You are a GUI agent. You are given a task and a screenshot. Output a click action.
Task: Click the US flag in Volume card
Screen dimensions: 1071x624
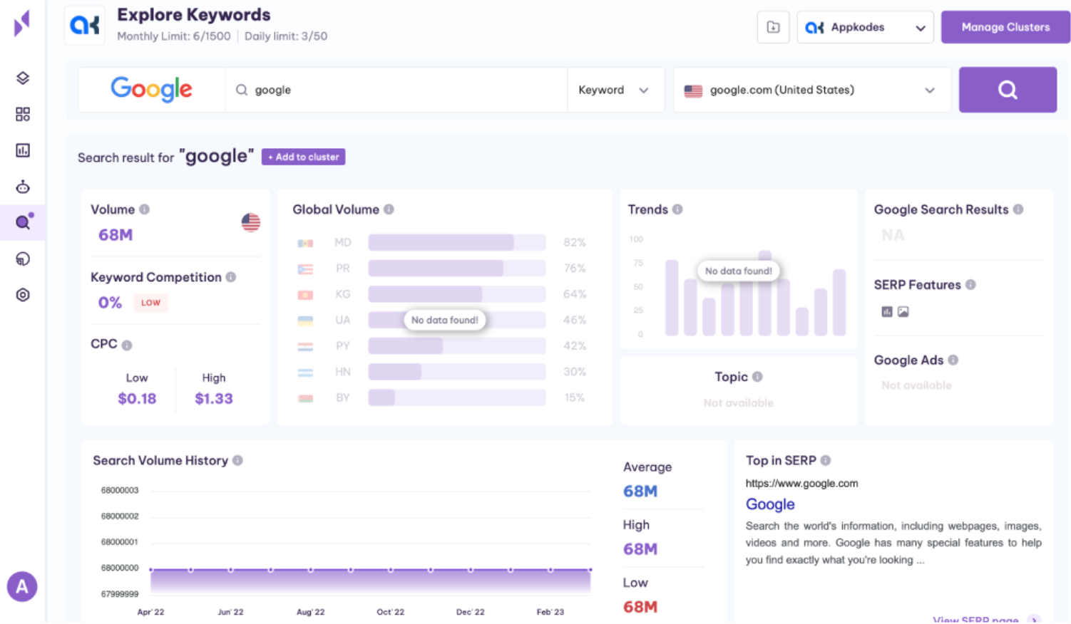[251, 222]
